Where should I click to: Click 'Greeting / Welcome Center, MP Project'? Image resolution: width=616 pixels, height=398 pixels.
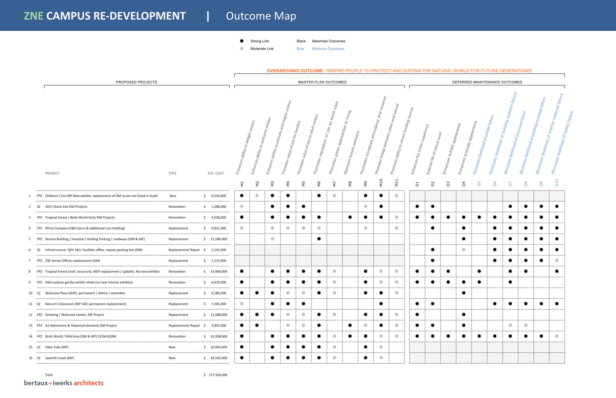(74, 315)
